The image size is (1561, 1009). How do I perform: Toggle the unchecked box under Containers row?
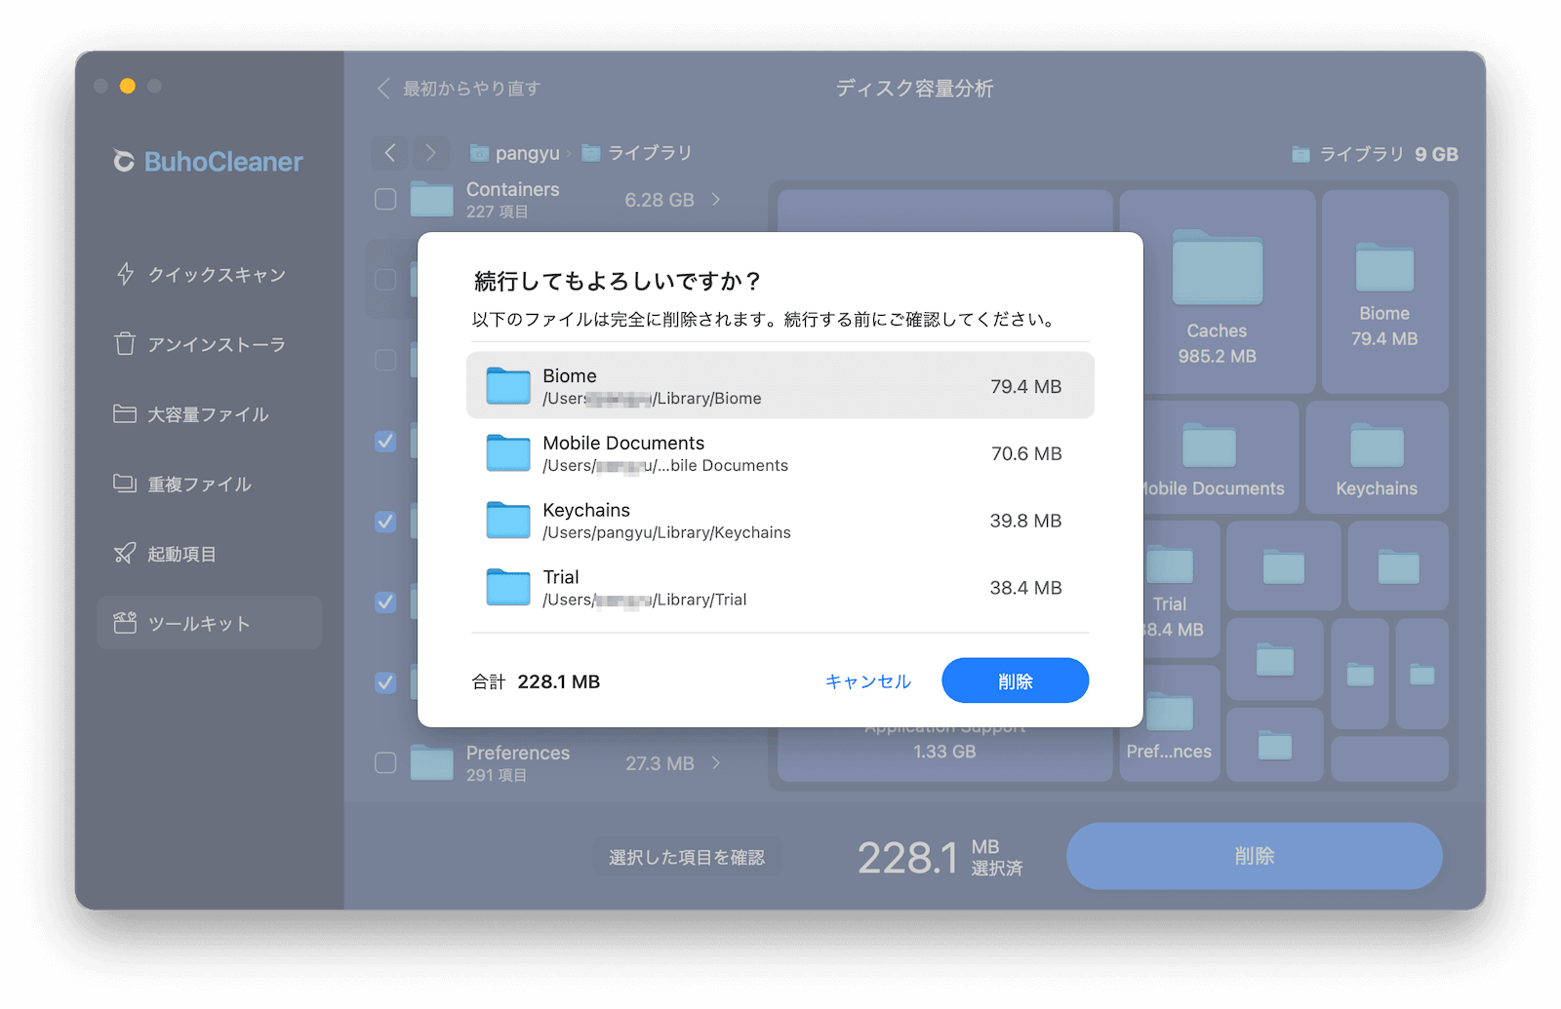pyautogui.click(x=385, y=280)
